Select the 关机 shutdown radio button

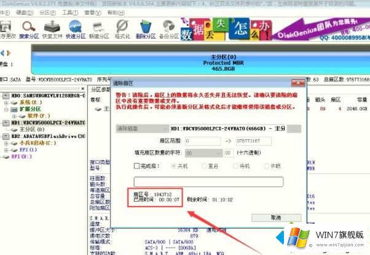173,166
